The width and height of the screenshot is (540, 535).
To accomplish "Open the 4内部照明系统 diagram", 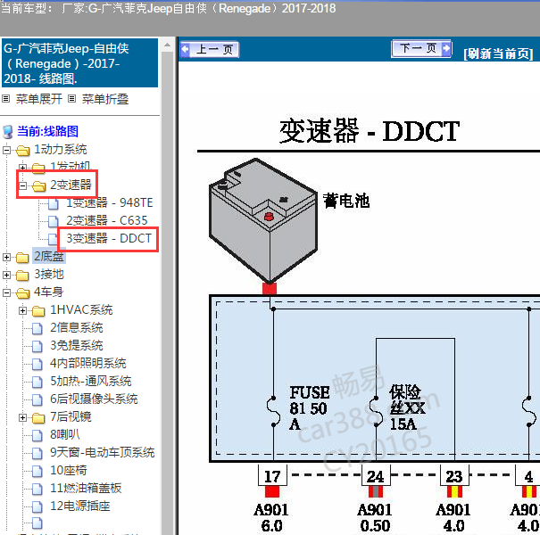I will click(88, 363).
